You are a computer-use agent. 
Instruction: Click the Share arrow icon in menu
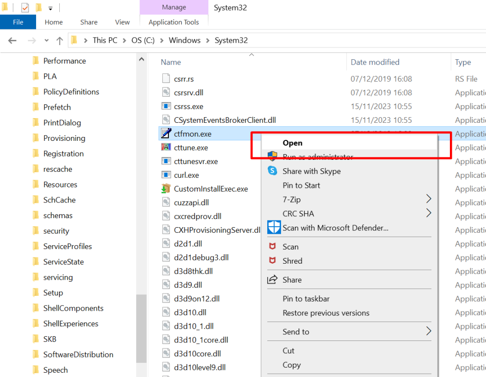[272, 280]
